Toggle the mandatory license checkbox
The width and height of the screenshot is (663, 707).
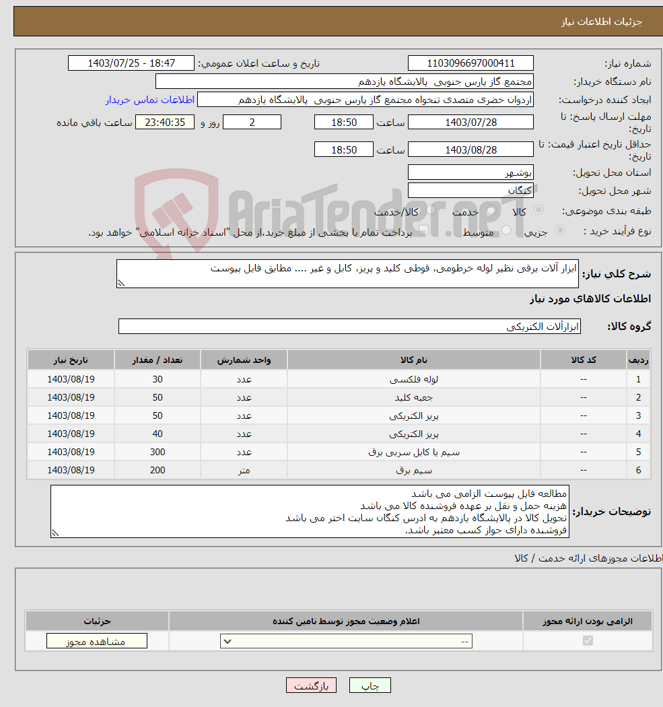(x=588, y=640)
